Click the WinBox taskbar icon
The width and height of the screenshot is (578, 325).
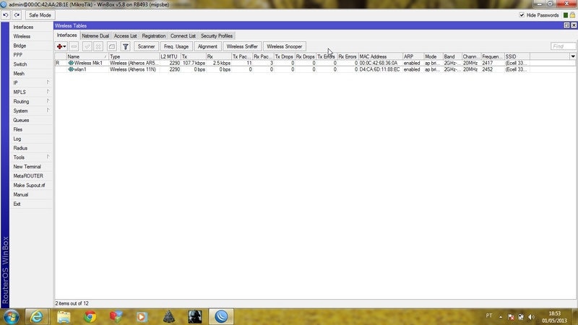(x=221, y=316)
